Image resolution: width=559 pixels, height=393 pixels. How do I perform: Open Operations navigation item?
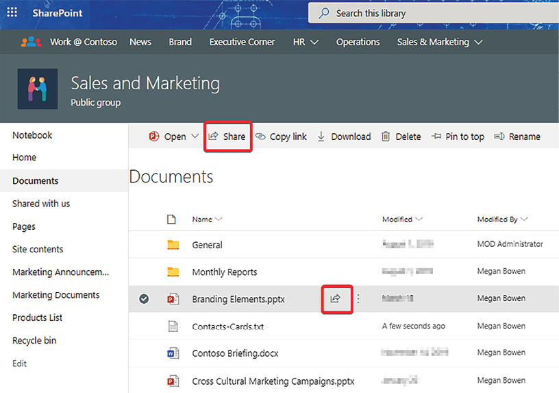point(358,42)
